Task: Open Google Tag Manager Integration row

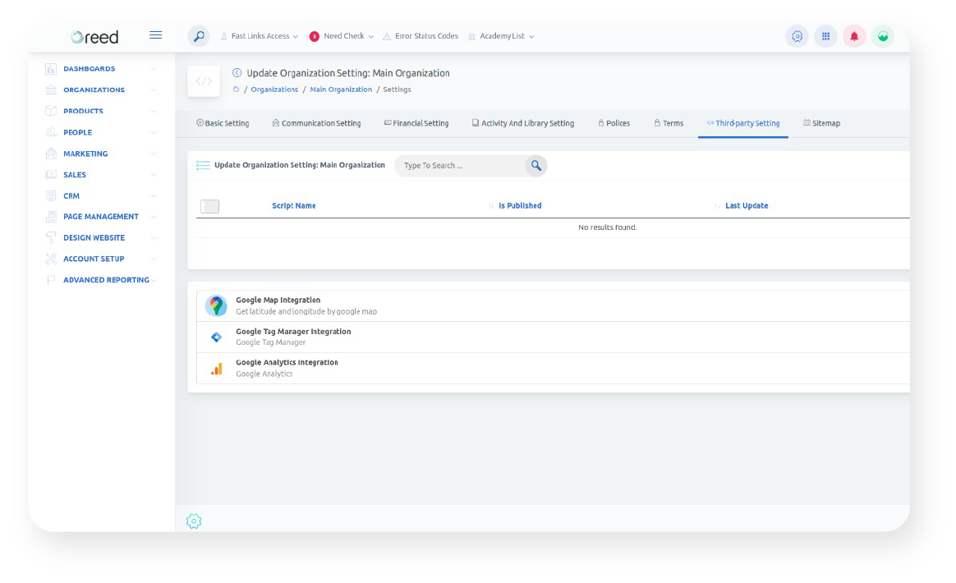Action: (553, 337)
